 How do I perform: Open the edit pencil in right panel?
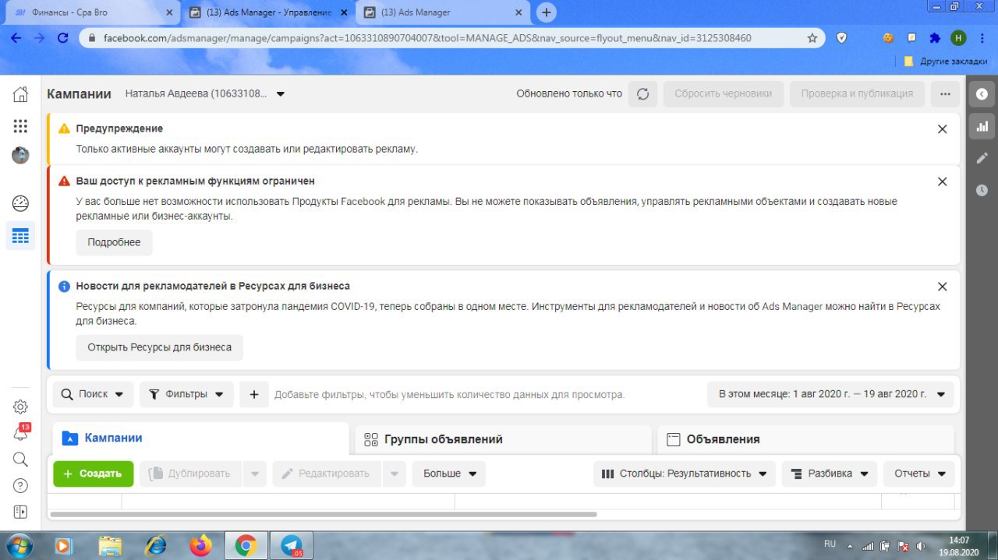pos(982,157)
